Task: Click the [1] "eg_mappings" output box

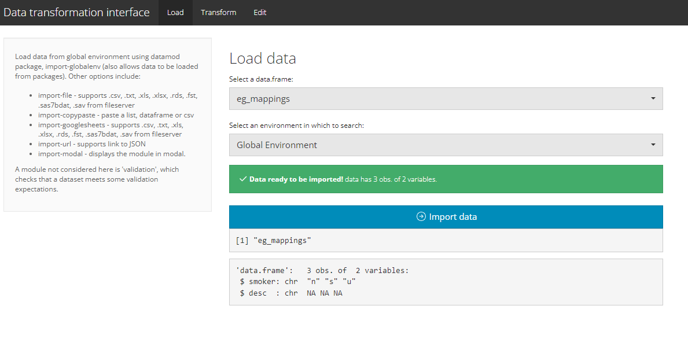Action: pyautogui.click(x=446, y=240)
